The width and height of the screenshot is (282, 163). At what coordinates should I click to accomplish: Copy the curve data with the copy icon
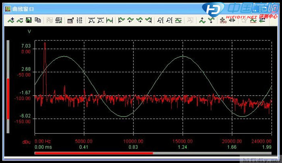[x=37, y=20]
